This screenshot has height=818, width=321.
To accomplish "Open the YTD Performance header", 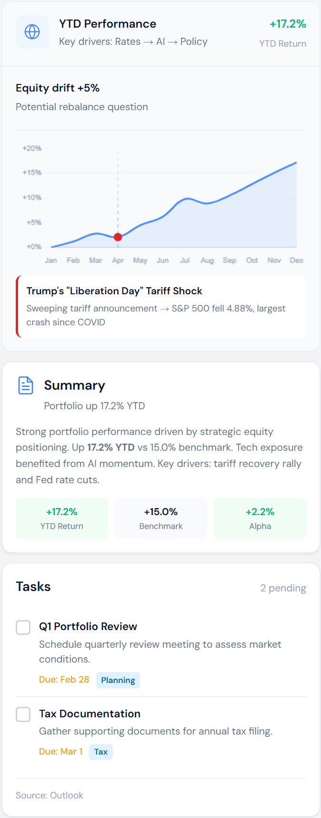I will 108,24.
